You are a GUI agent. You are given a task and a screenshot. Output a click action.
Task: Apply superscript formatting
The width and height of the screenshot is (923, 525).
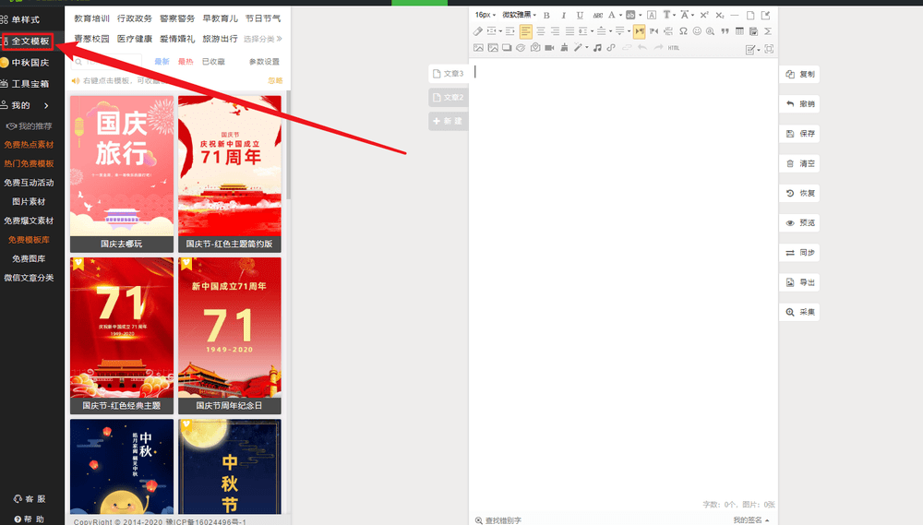click(x=704, y=15)
